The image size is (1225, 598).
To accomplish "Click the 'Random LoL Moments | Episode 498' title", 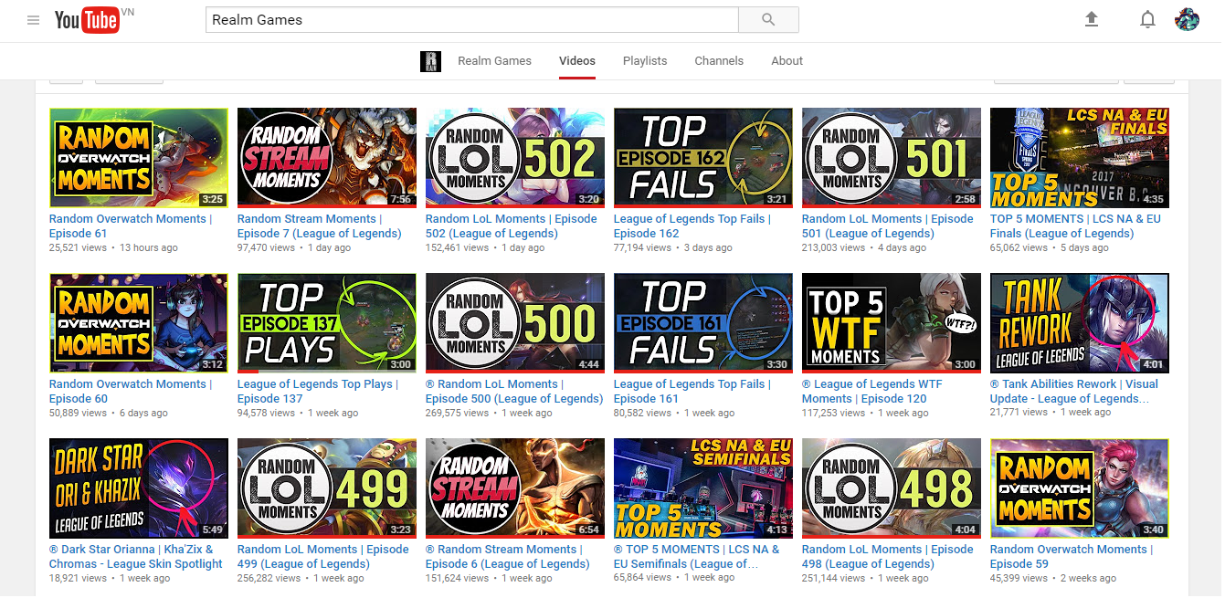I will [x=888, y=557].
